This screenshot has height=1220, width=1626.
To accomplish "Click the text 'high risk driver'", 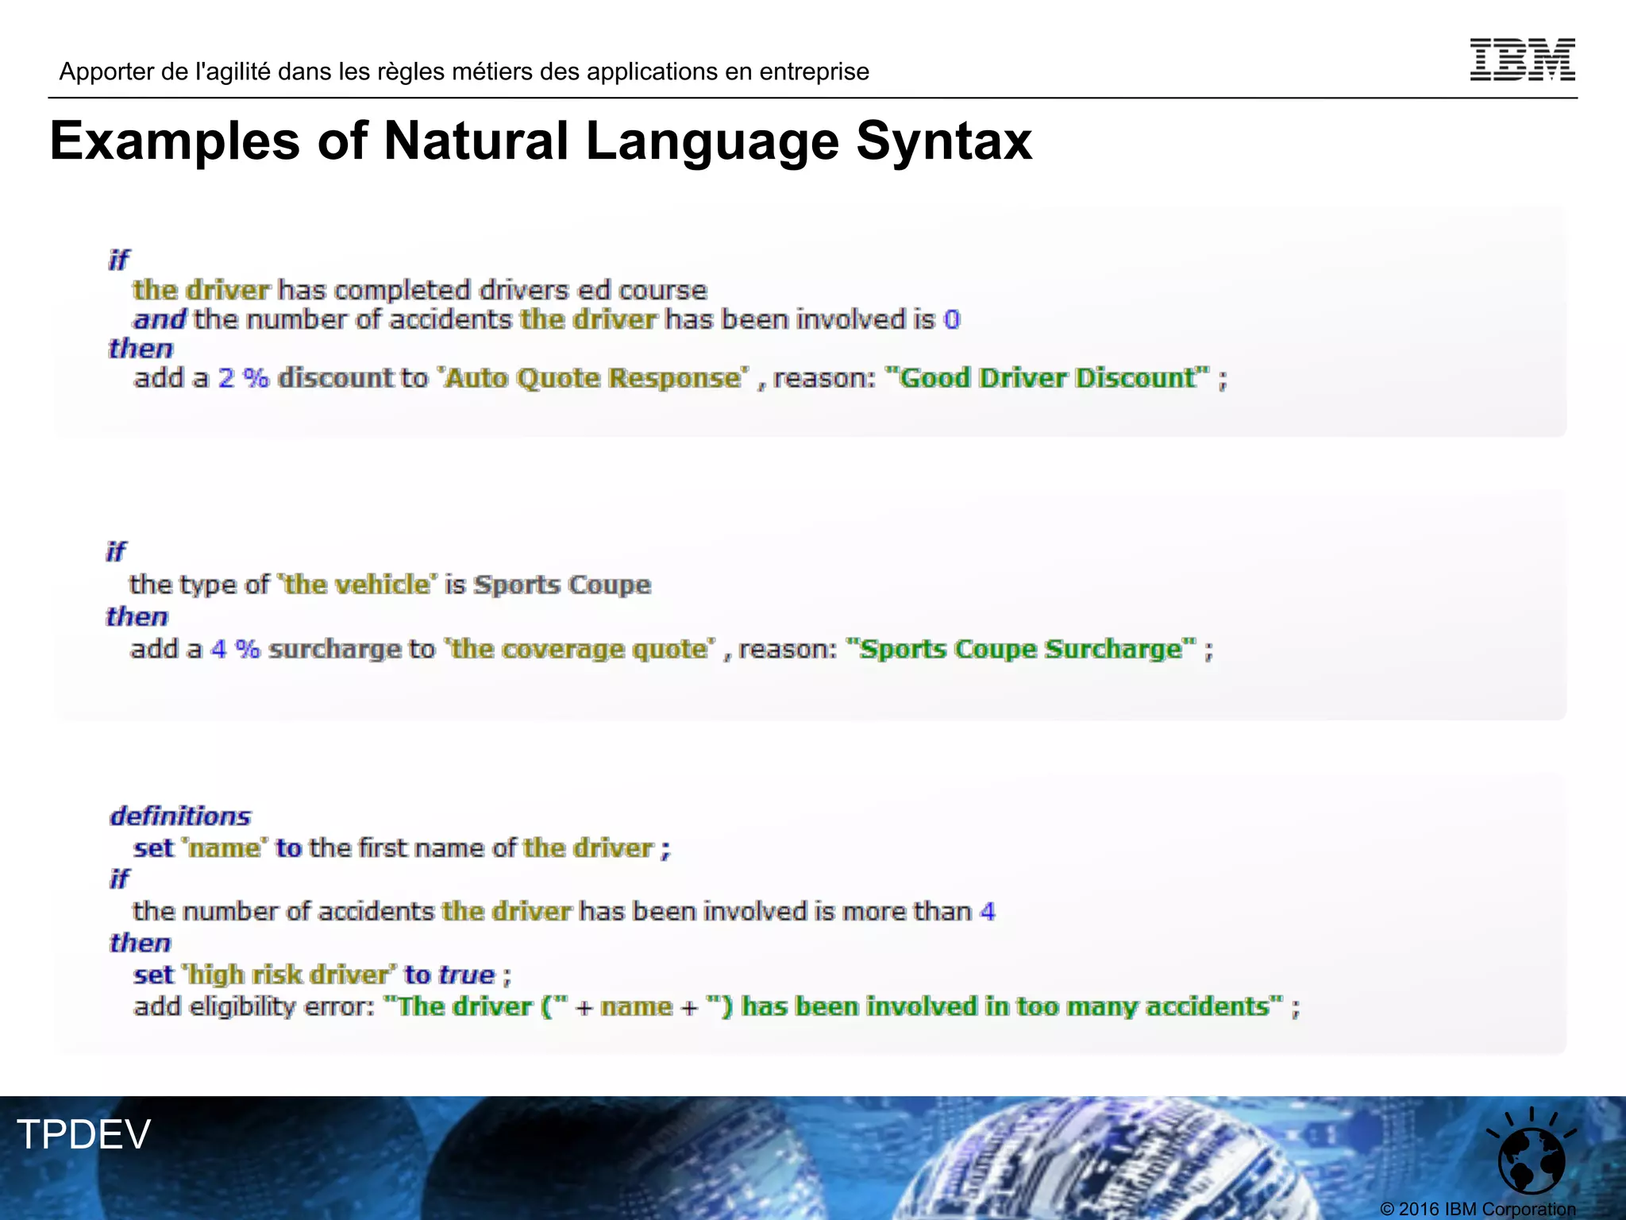I will [x=289, y=975].
